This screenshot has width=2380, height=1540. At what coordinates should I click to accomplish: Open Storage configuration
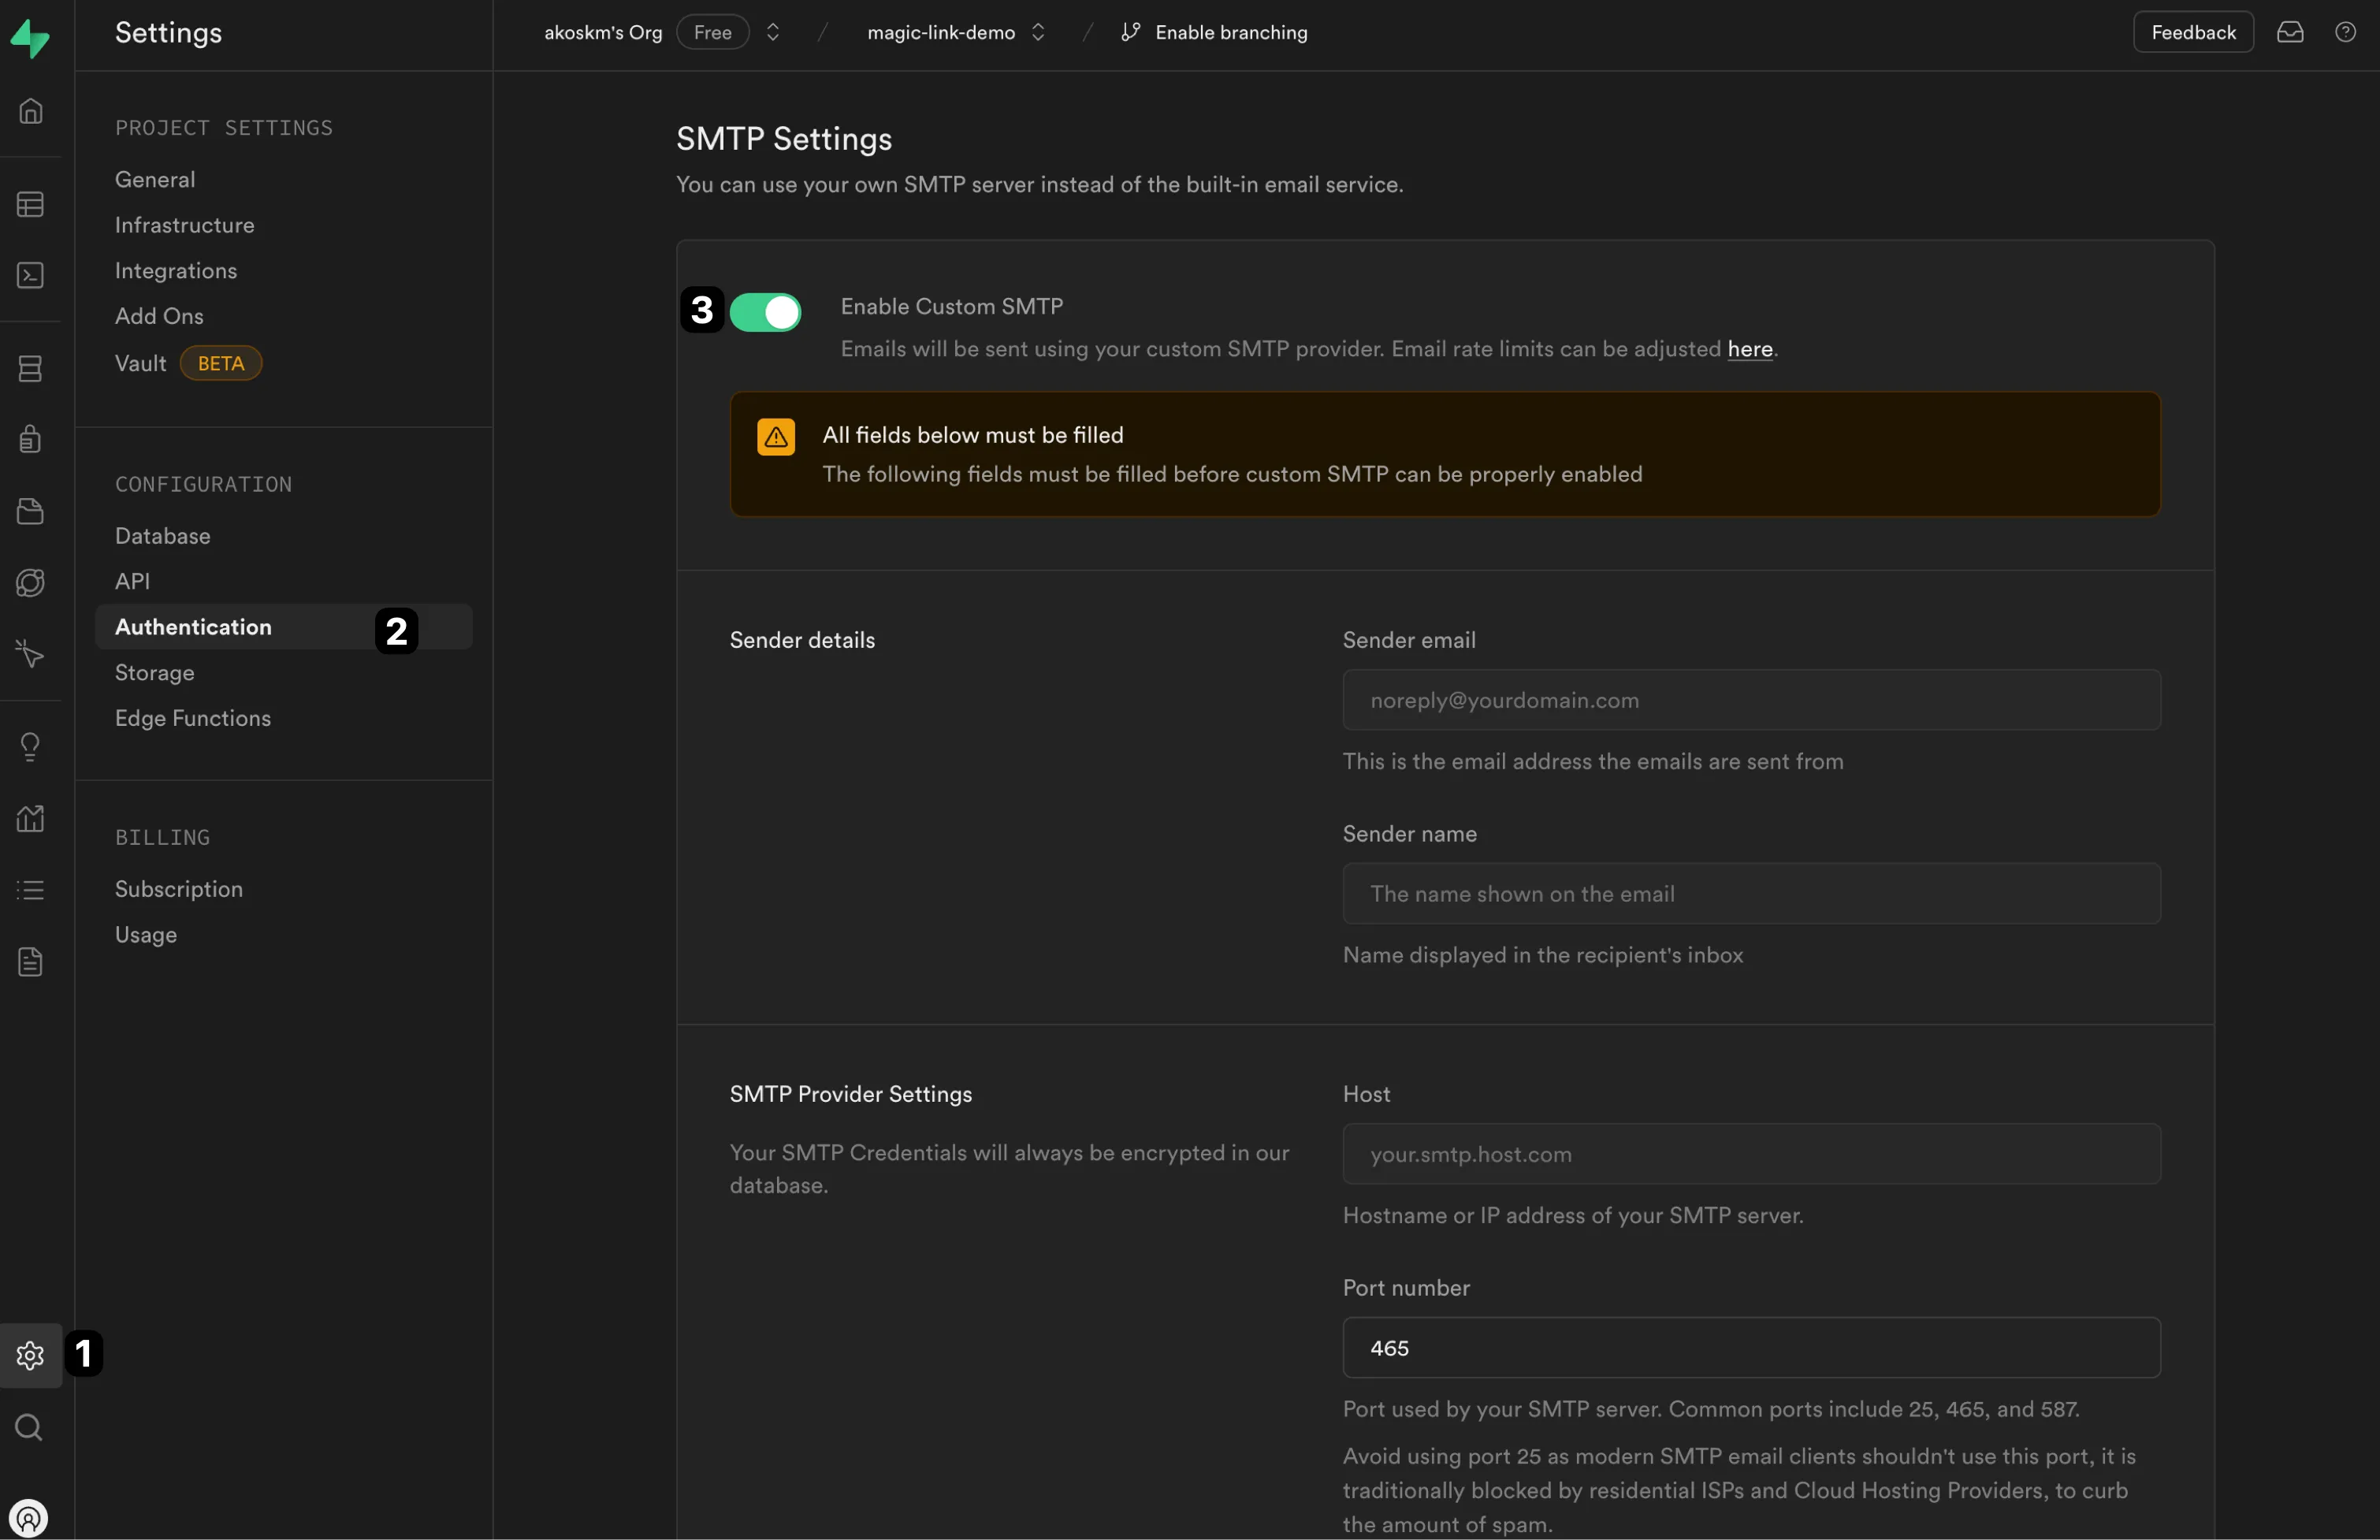tap(155, 673)
